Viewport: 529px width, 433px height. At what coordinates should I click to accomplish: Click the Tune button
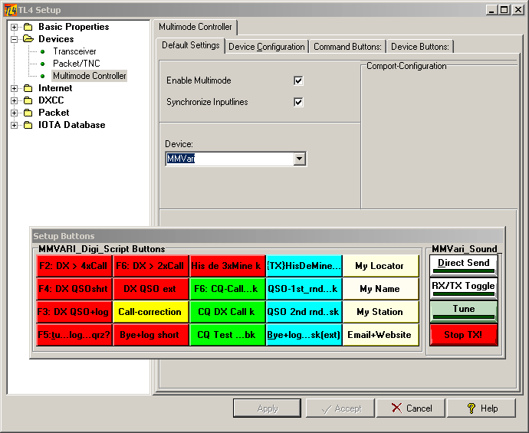(x=464, y=311)
